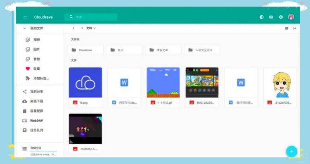
Task: Click the image icon next to IMG_20200
Action: [192, 102]
